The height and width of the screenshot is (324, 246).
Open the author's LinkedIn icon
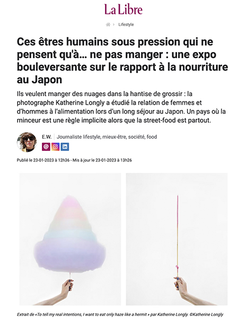click(x=65, y=147)
